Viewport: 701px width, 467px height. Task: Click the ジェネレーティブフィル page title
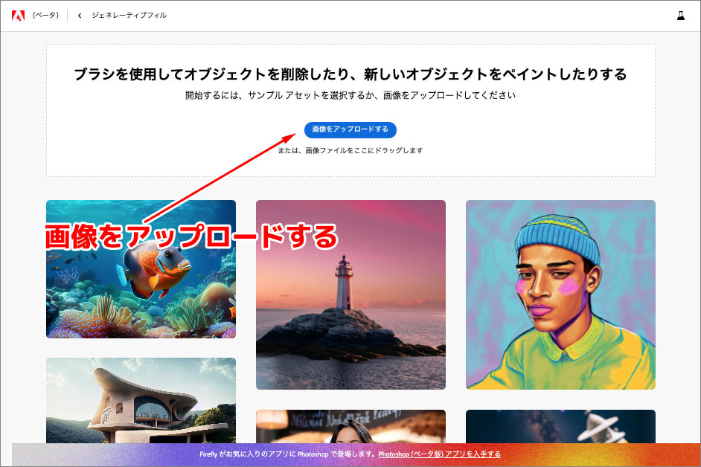[x=129, y=16]
